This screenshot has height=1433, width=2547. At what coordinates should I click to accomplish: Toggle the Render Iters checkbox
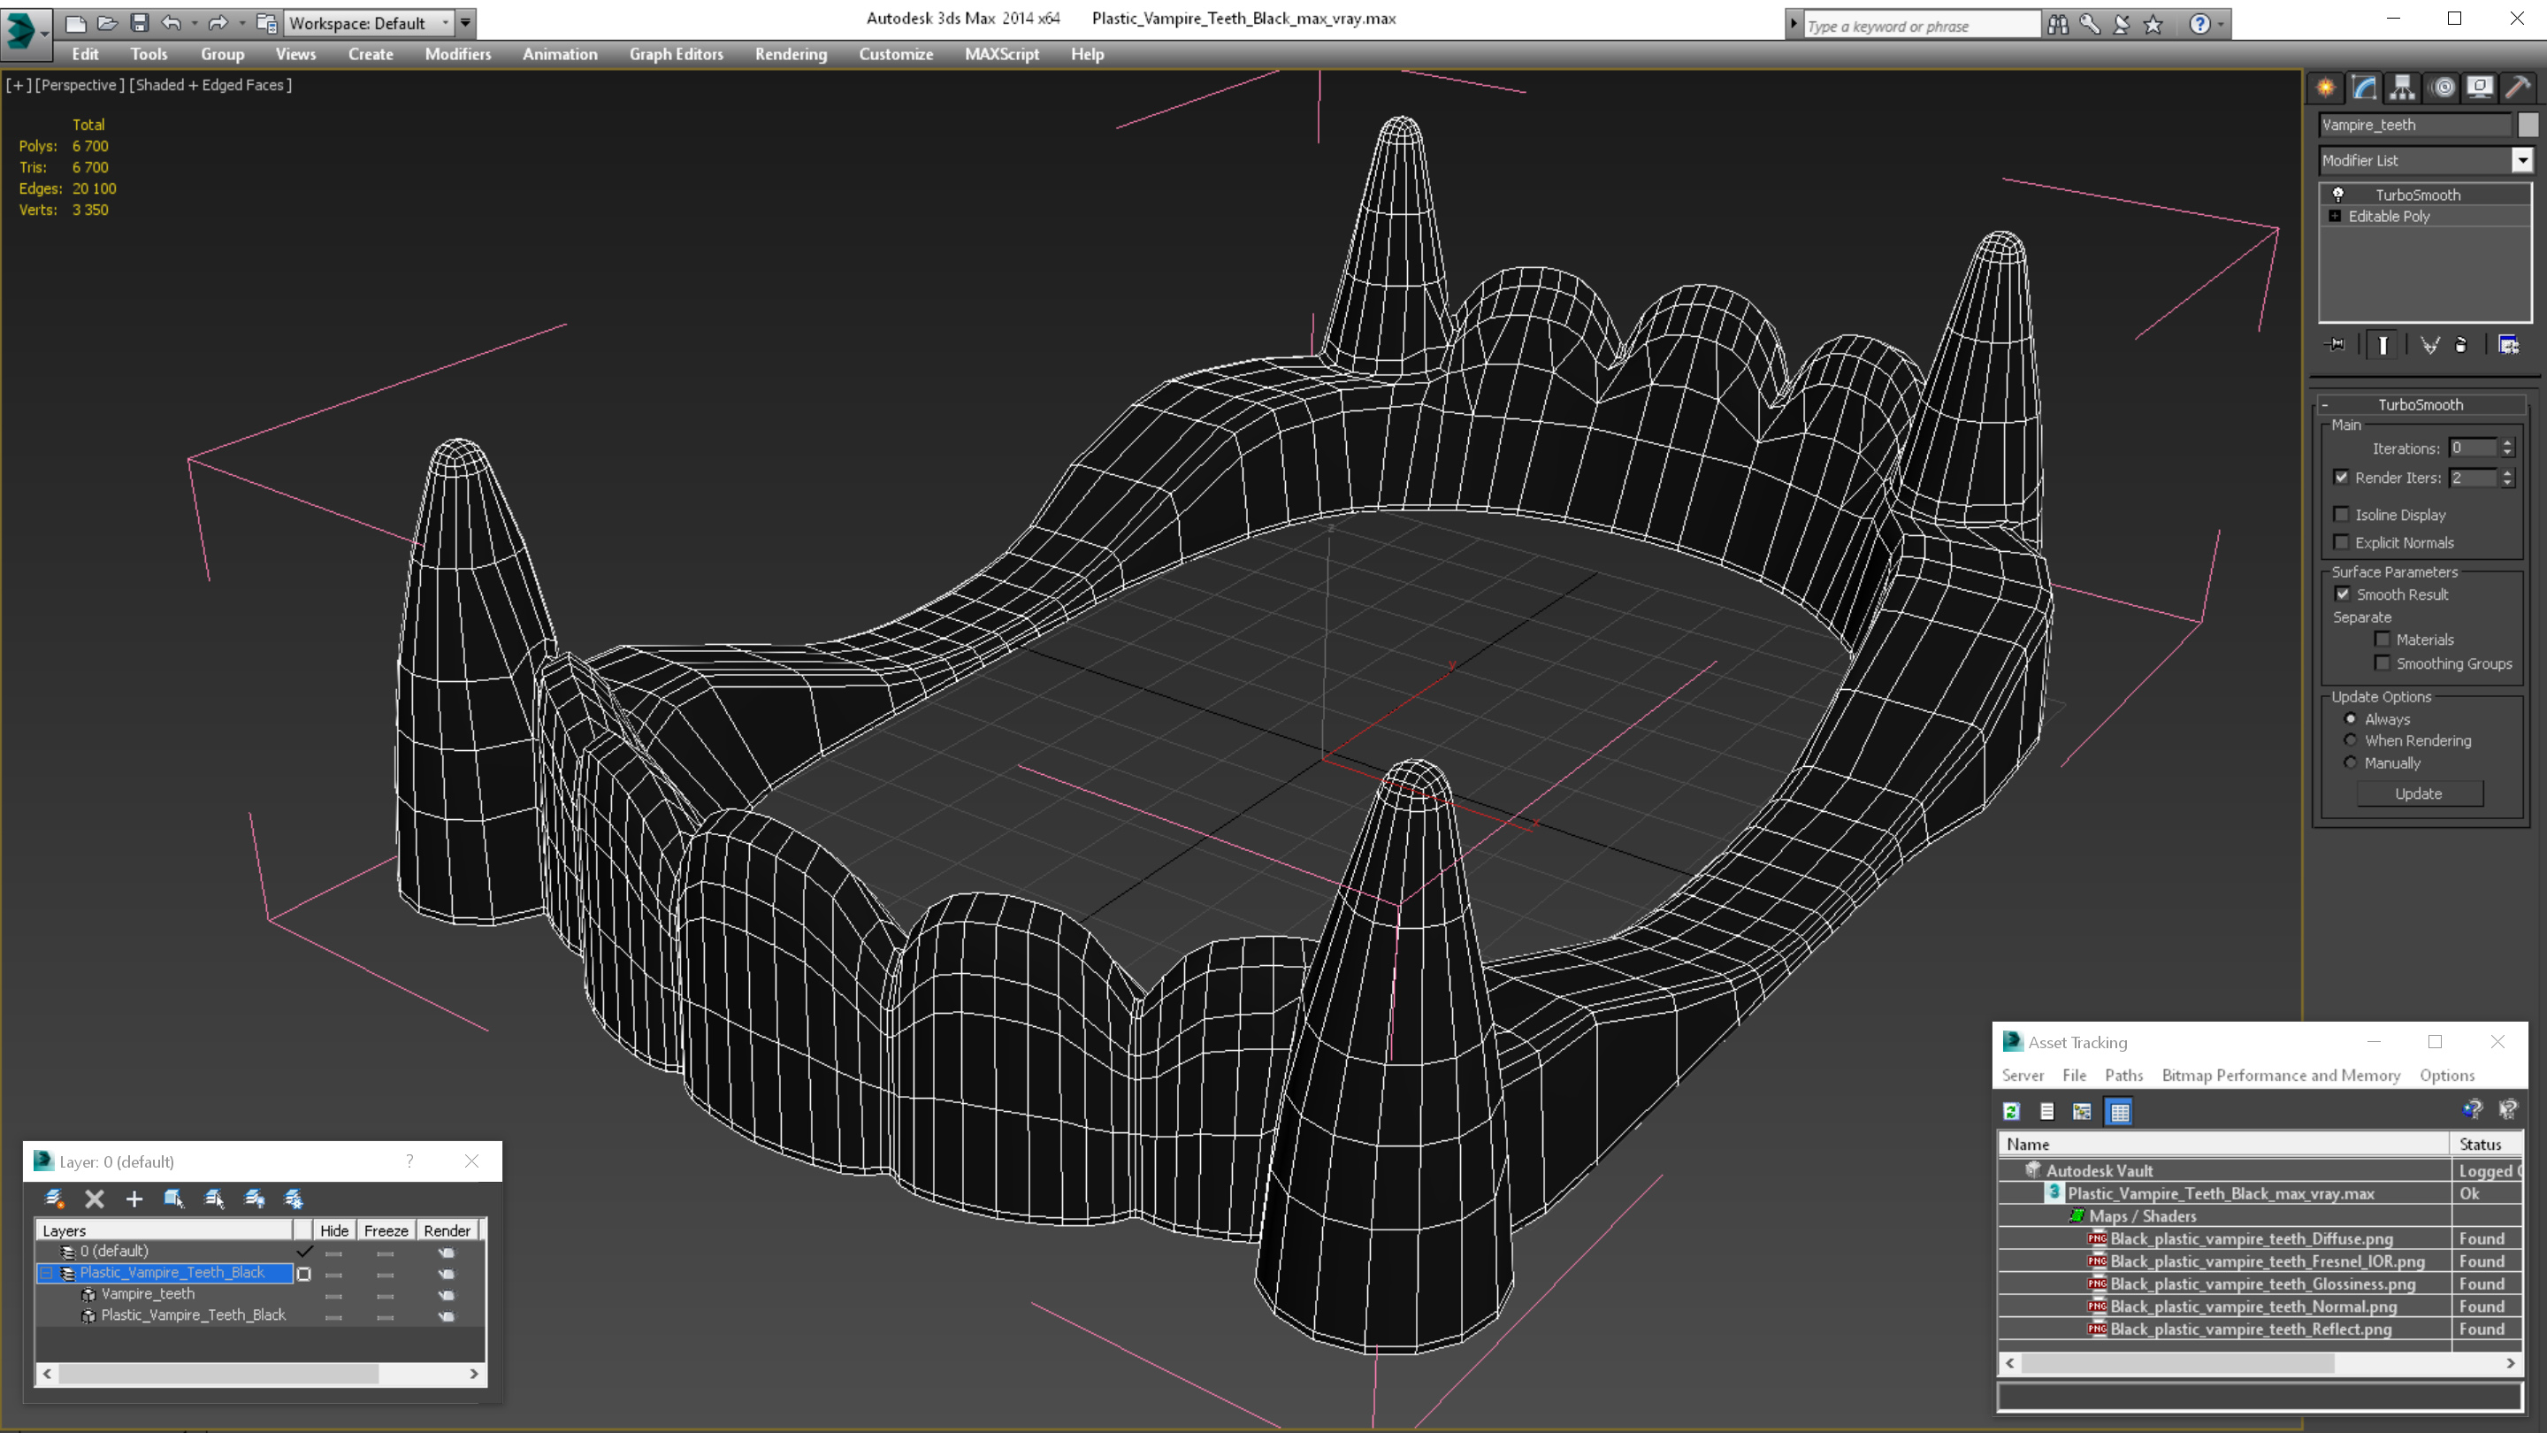point(2341,478)
